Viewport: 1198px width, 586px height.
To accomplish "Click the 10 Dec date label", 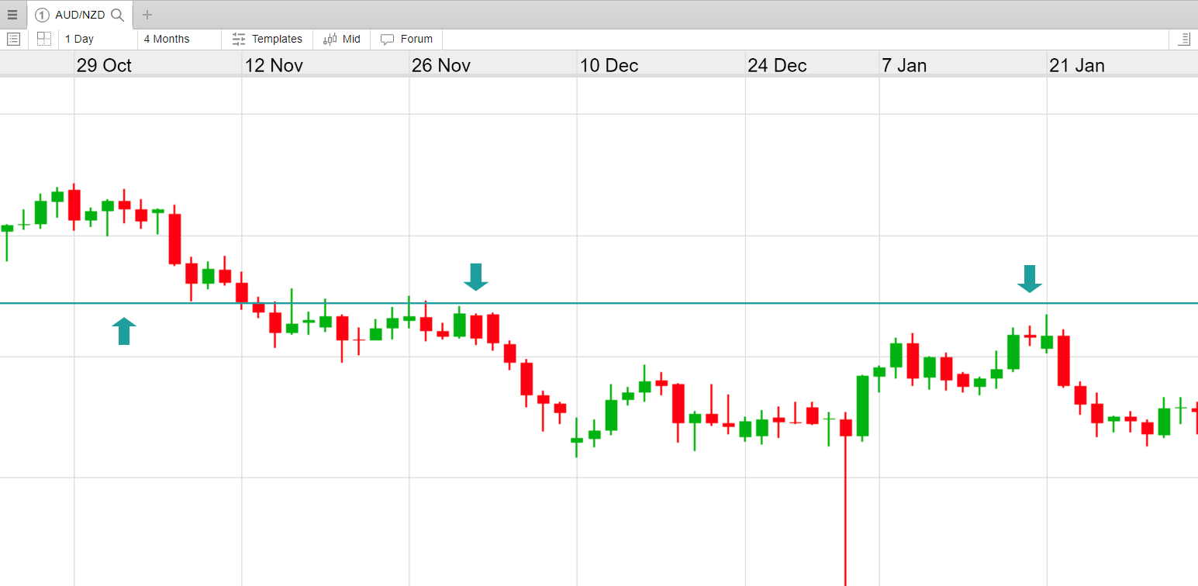I will click(x=609, y=65).
